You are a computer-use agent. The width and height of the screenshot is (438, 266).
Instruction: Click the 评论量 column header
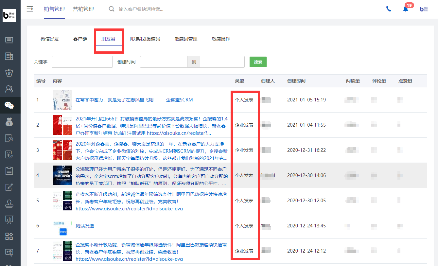pos(379,81)
